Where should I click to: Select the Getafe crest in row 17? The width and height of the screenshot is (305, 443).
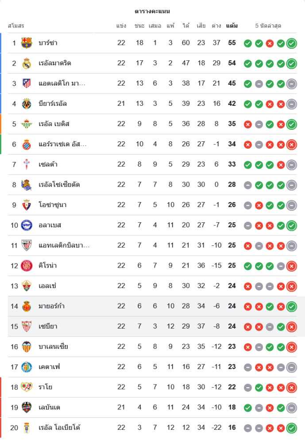point(27,367)
